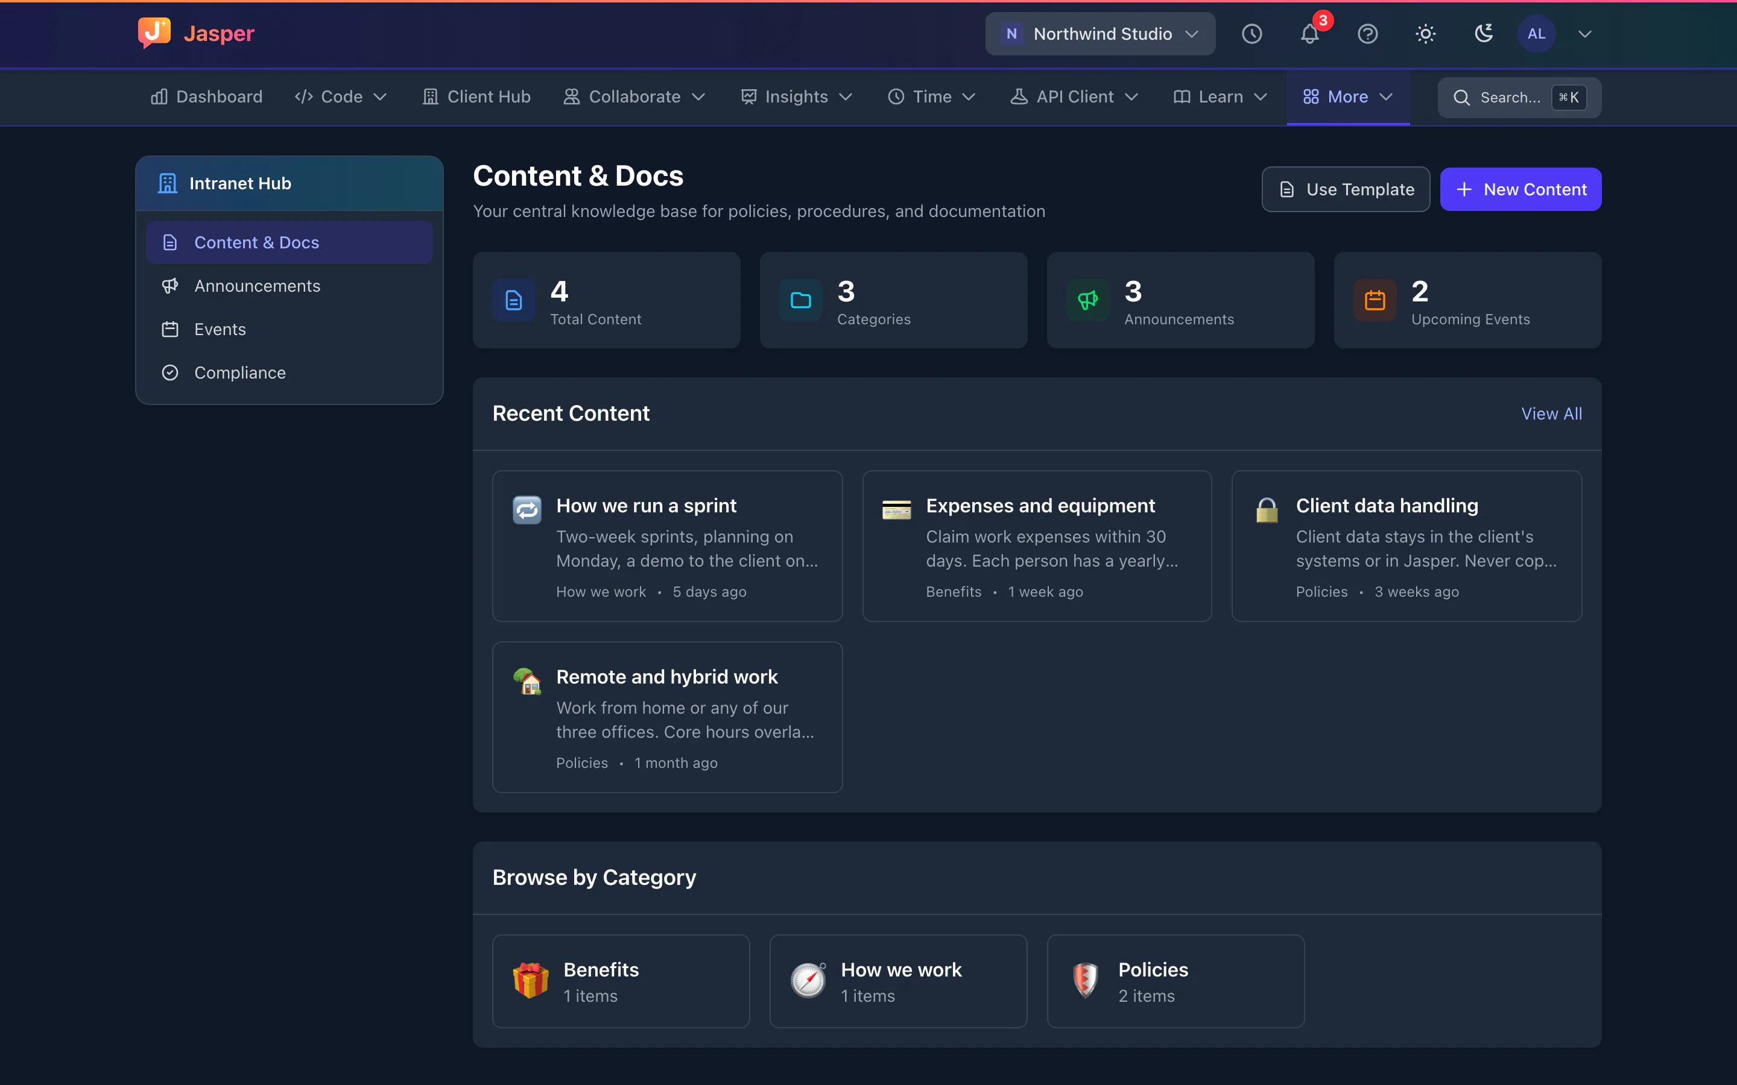Open Events in sidebar

[x=289, y=329]
